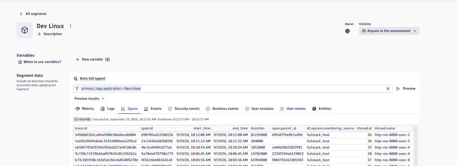Go back to All segments

pyautogui.click(x=33, y=14)
